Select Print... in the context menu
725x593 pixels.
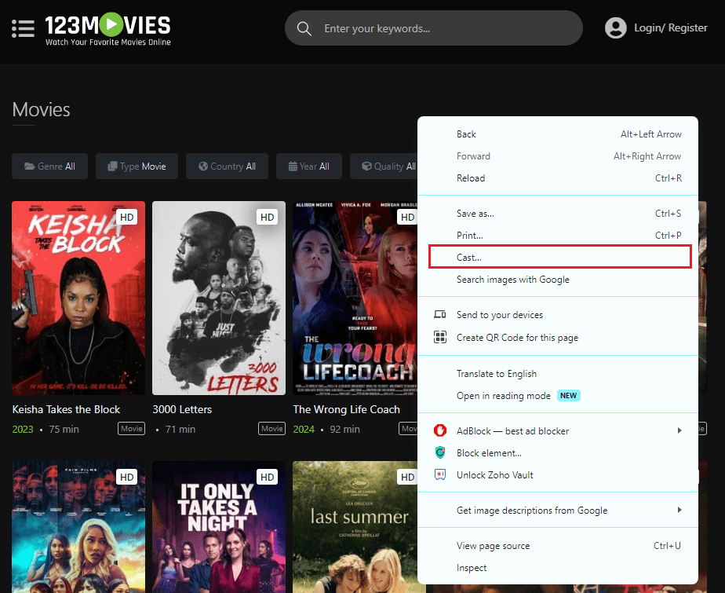pyautogui.click(x=558, y=236)
